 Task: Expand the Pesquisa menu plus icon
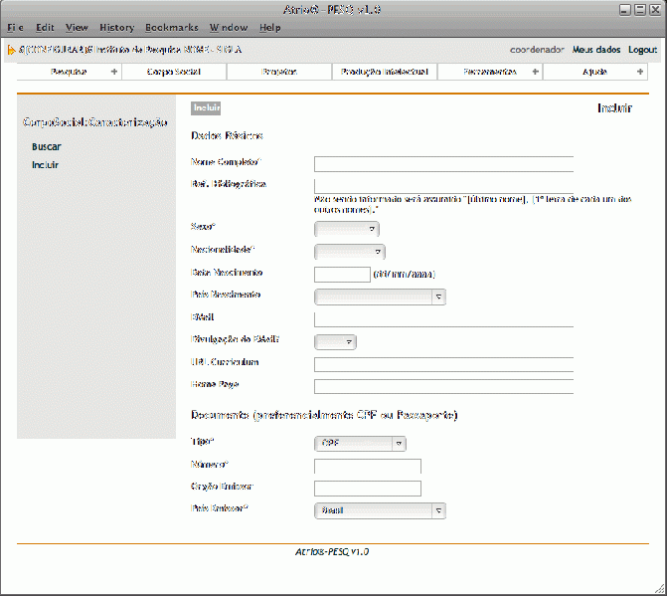(113, 72)
